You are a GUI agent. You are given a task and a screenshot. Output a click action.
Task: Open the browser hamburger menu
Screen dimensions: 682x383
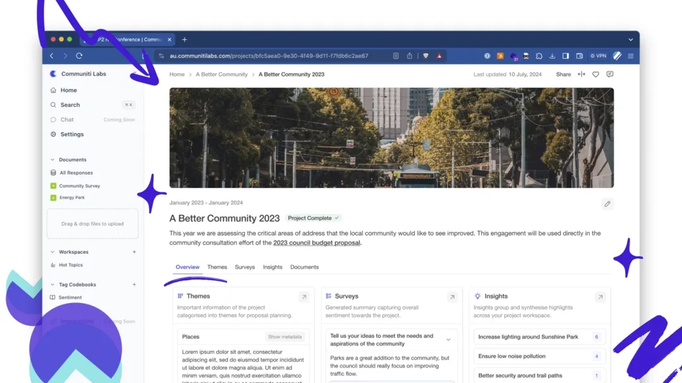click(631, 56)
